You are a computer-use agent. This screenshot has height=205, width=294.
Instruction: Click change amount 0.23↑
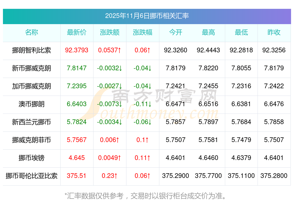109,176
